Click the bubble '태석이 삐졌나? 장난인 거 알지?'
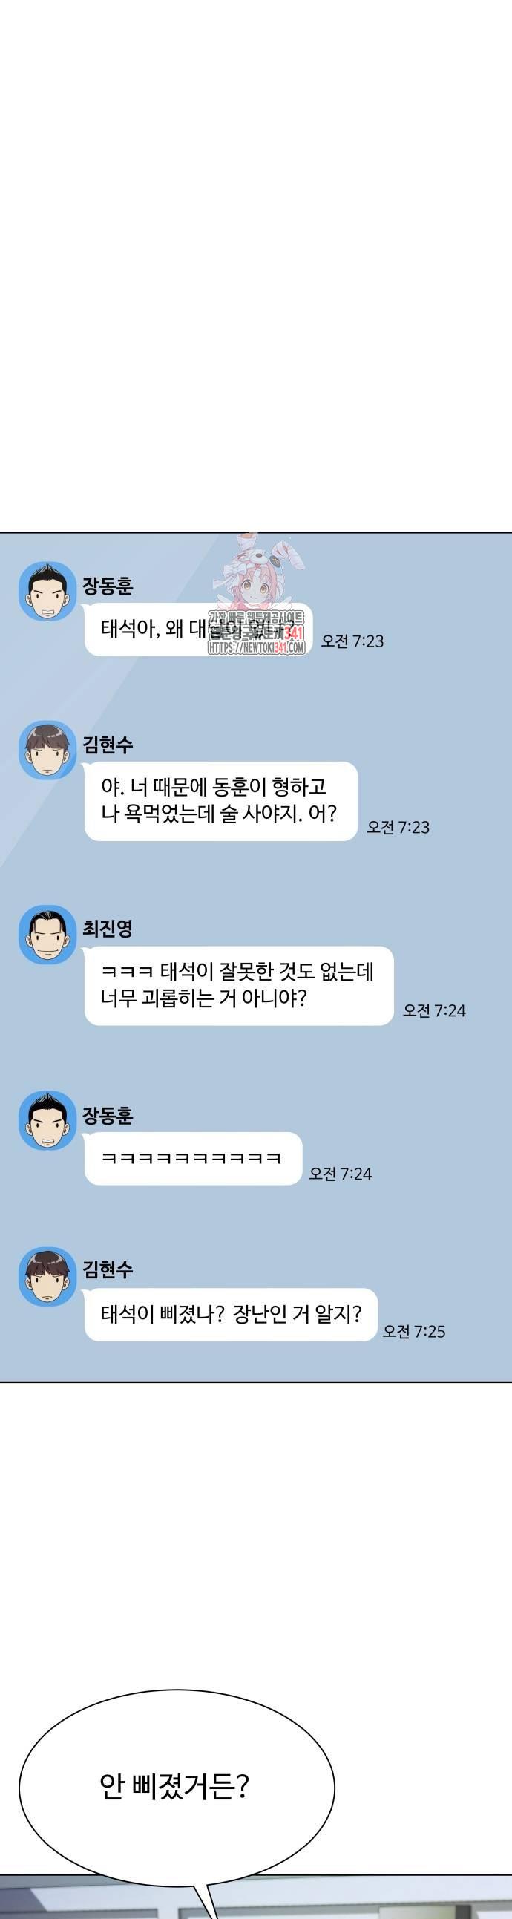 tap(231, 1315)
